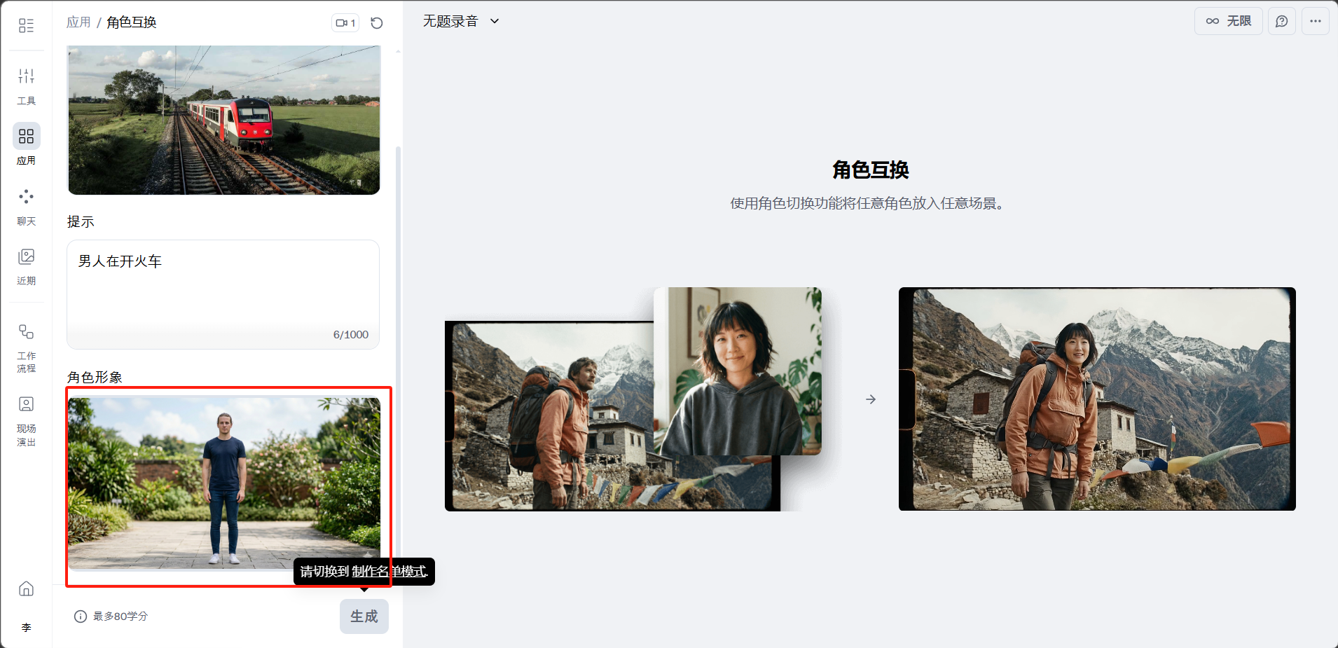The height and width of the screenshot is (648, 1338).
Task: Go to the home icon
Action: (x=26, y=588)
